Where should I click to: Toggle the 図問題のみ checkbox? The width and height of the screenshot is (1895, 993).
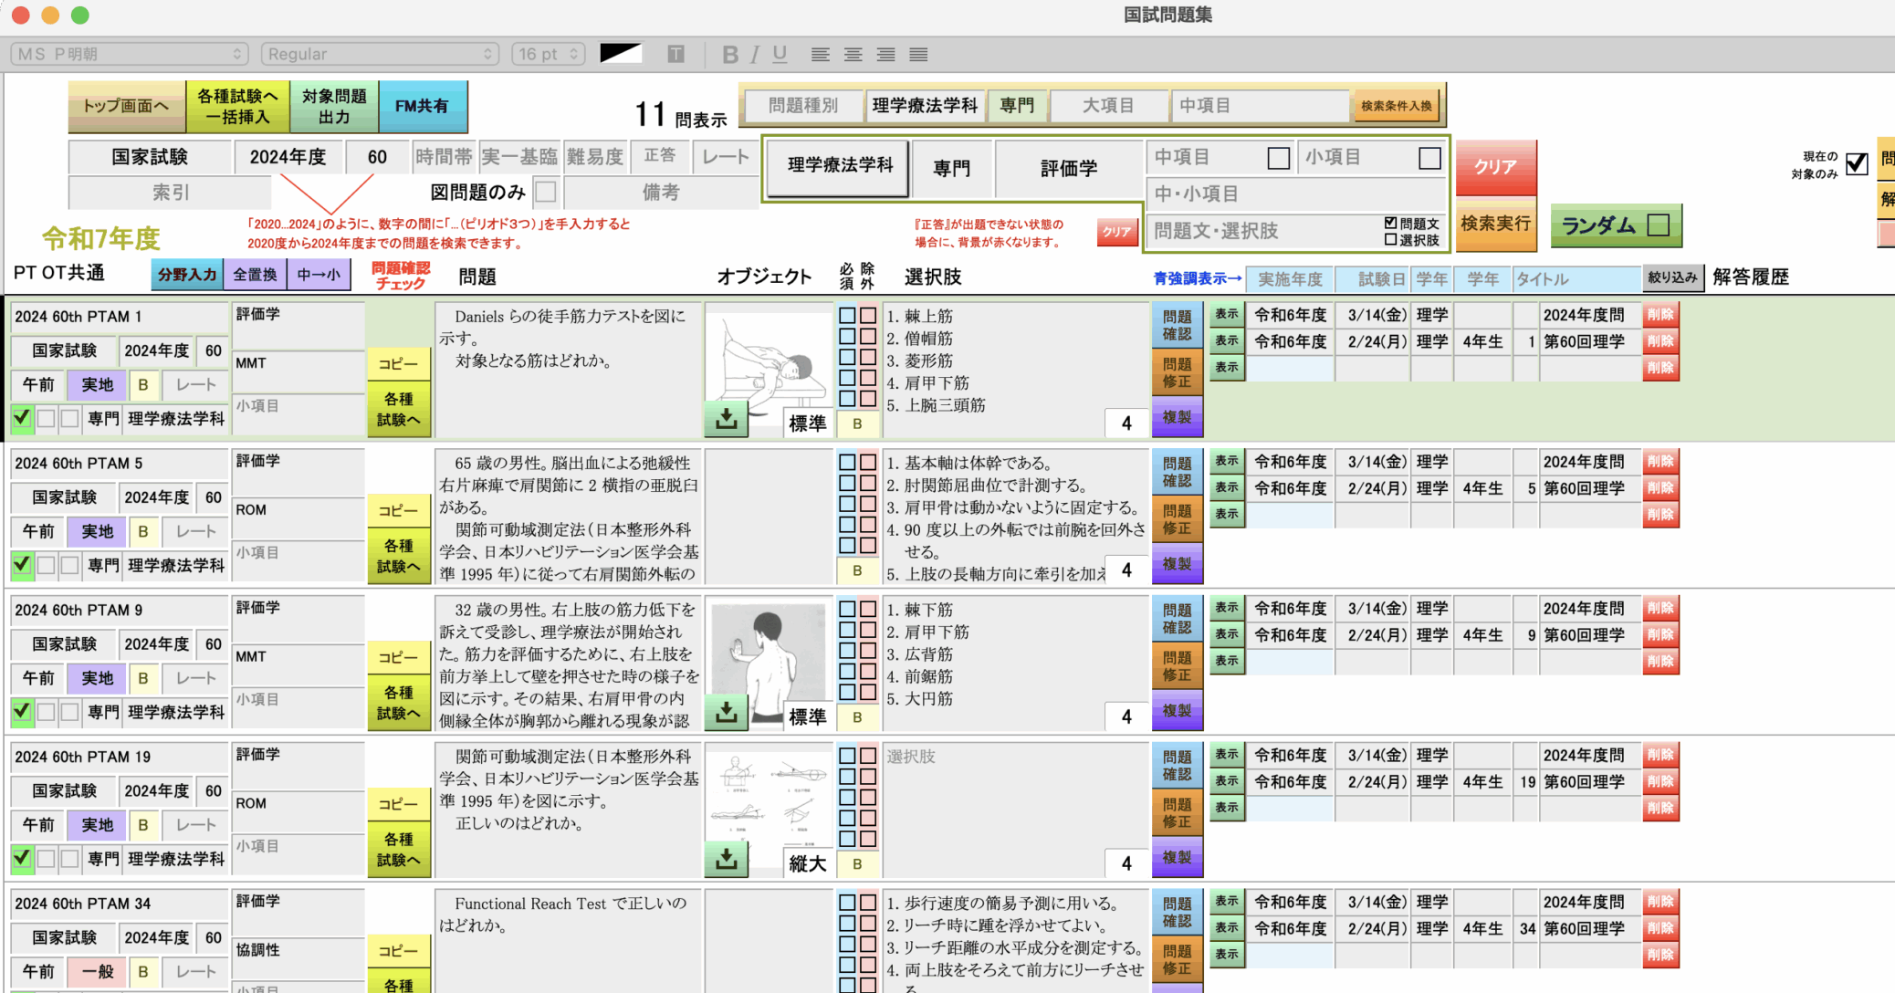[546, 192]
